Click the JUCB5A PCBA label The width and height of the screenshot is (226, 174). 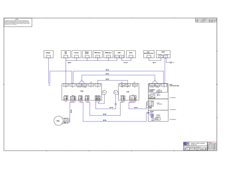pyautogui.click(x=152, y=90)
